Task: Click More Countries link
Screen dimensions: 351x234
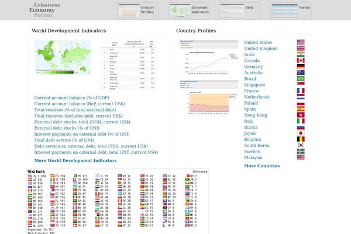Action: click(261, 166)
